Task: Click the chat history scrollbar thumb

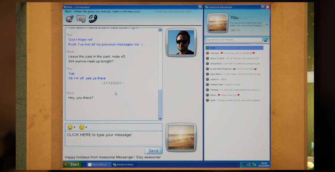Action: 160,103
